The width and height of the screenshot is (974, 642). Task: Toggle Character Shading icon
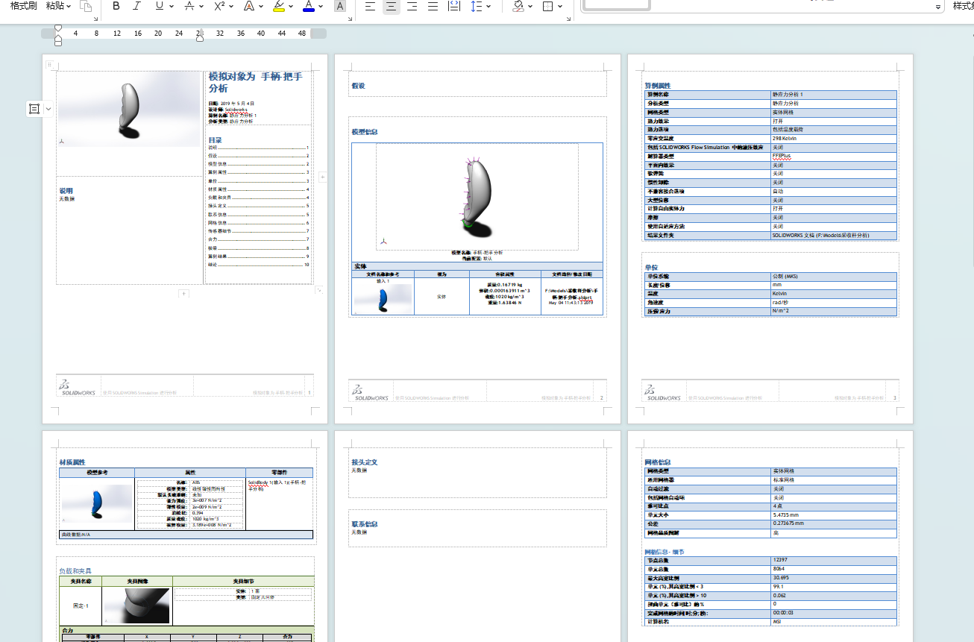point(340,6)
